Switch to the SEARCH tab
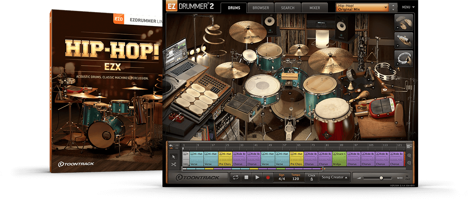468x201 pixels. pyautogui.click(x=287, y=8)
